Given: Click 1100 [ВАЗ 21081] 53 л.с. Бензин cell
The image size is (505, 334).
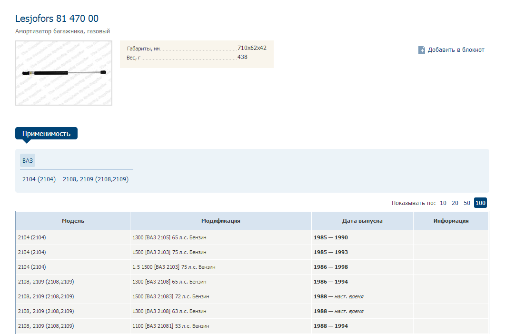Looking at the screenshot, I should (221, 326).
